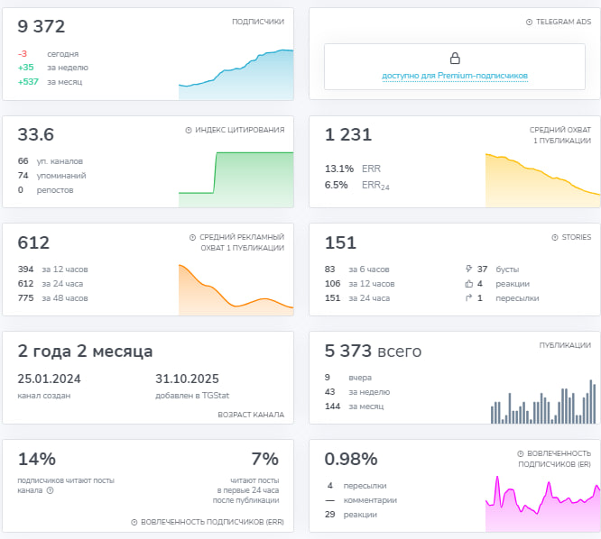The width and height of the screenshot is (601, 539).
Task: Open the ПОДПИСЧИКИ card title
Action: point(257,22)
